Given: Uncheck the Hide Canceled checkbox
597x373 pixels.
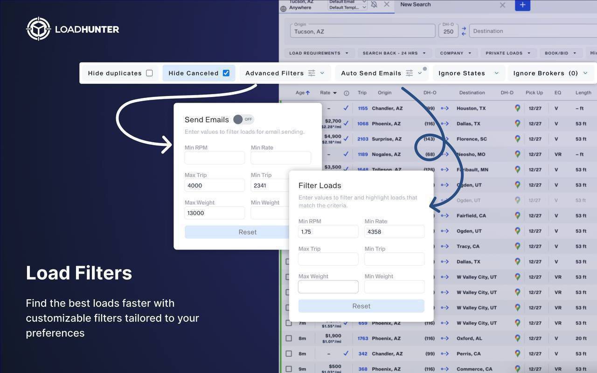Looking at the screenshot, I should (226, 73).
